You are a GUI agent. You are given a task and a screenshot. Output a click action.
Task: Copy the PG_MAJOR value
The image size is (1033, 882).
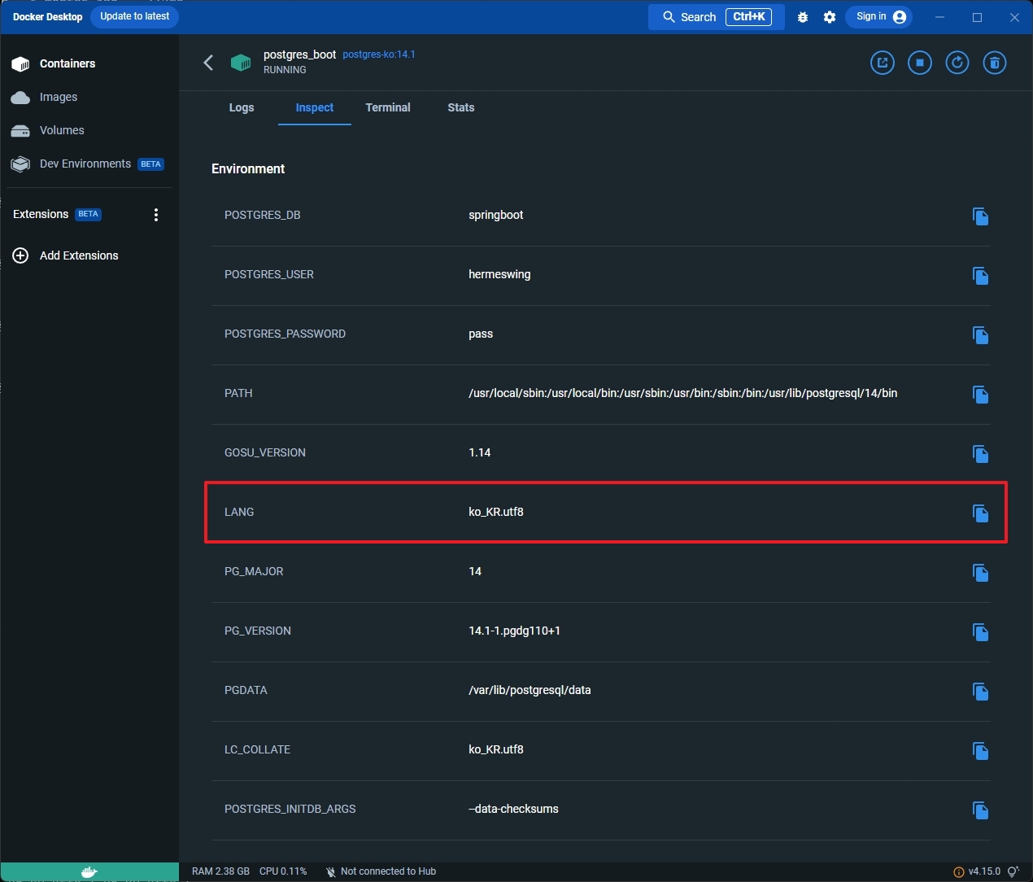(980, 573)
